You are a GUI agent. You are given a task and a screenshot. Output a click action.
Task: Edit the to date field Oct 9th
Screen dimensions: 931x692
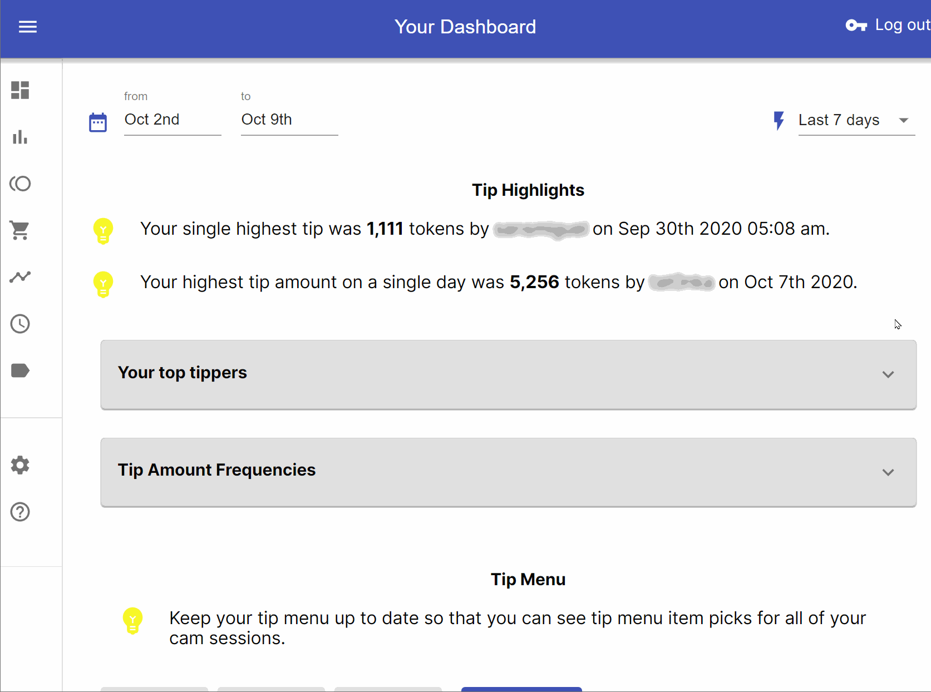(289, 120)
